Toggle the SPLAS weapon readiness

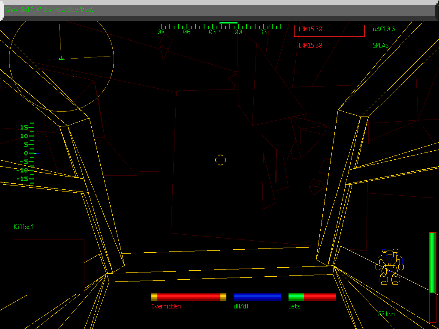coord(381,45)
